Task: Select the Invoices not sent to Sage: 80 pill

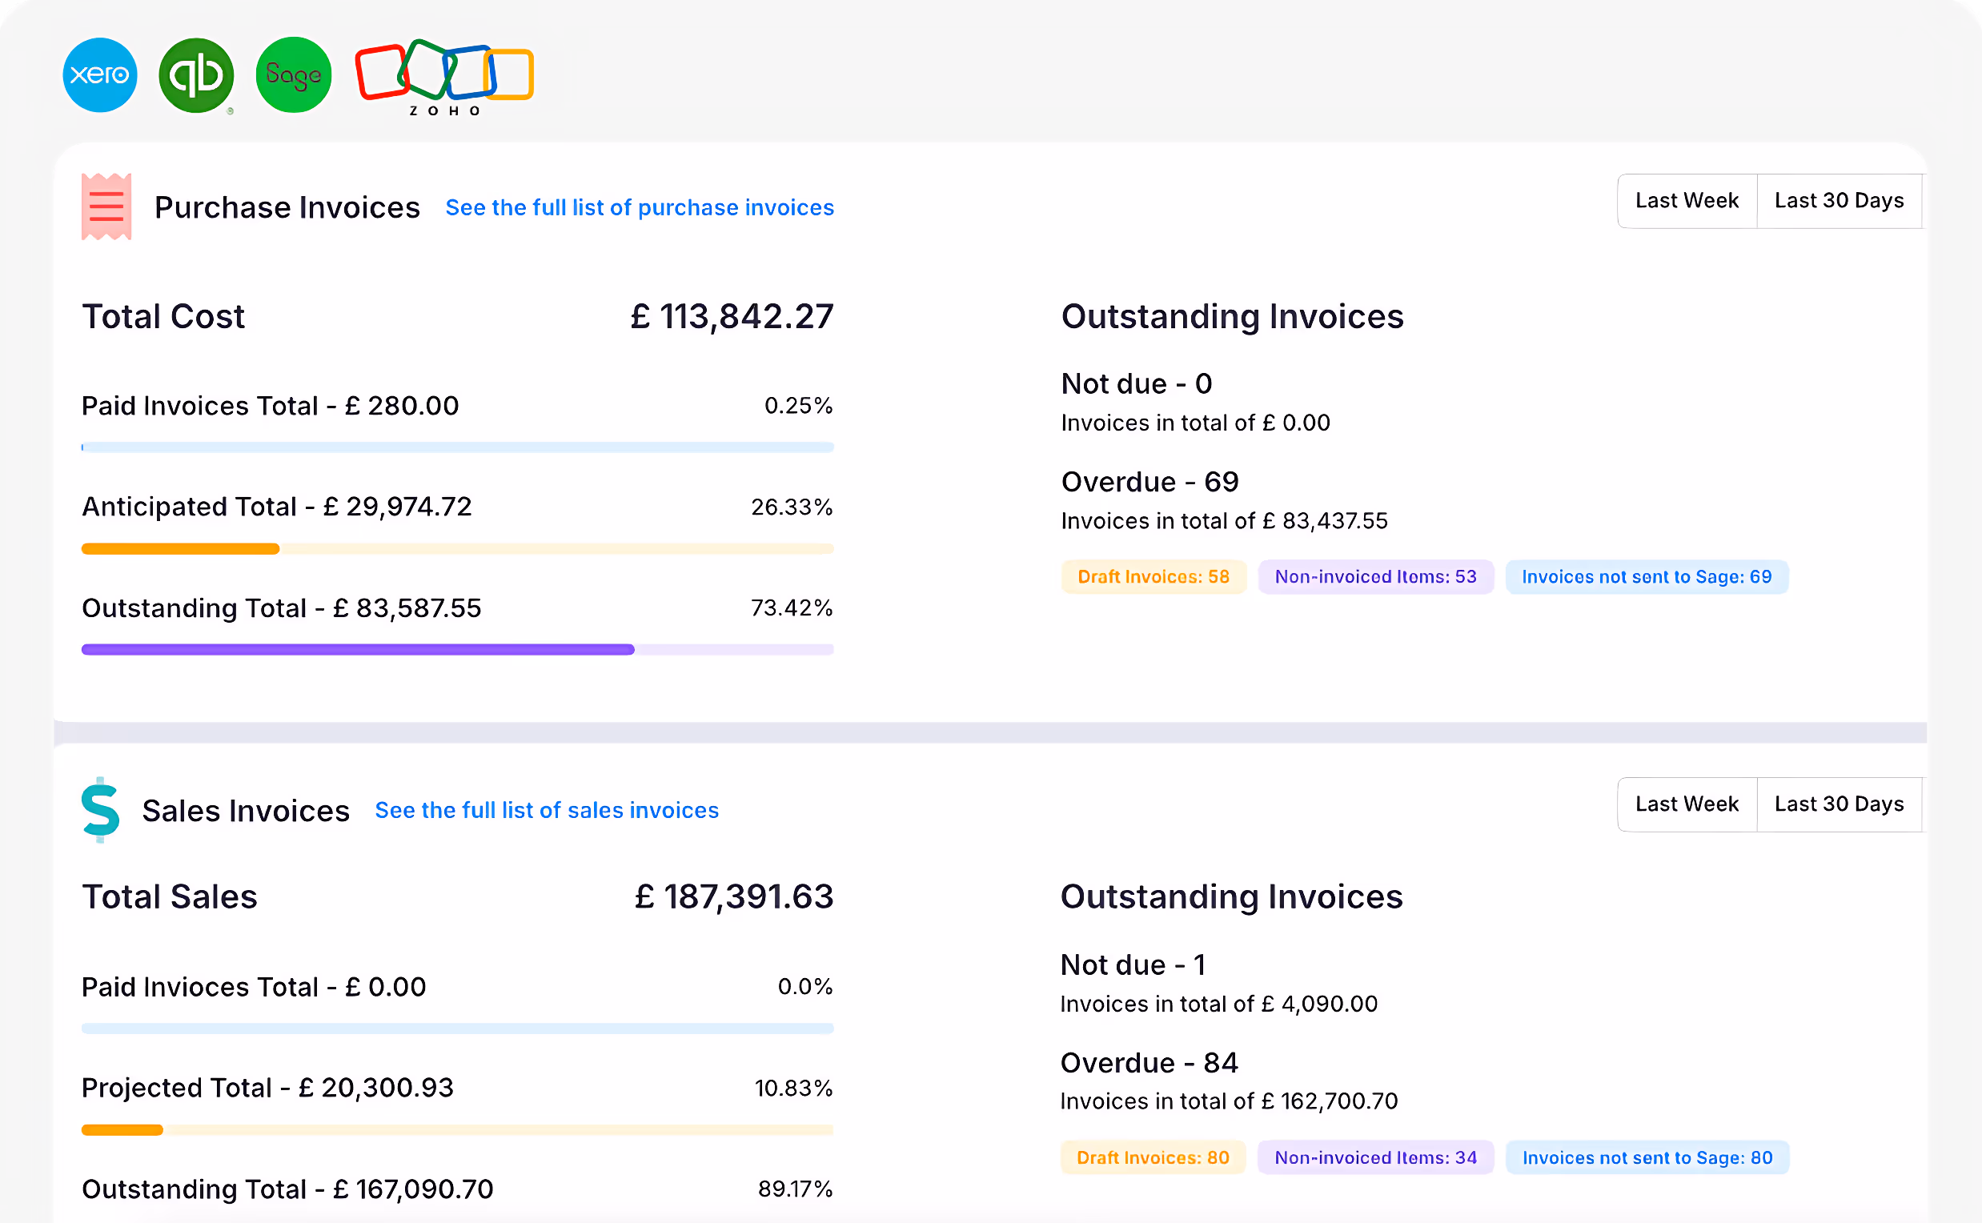Action: 1647,1157
